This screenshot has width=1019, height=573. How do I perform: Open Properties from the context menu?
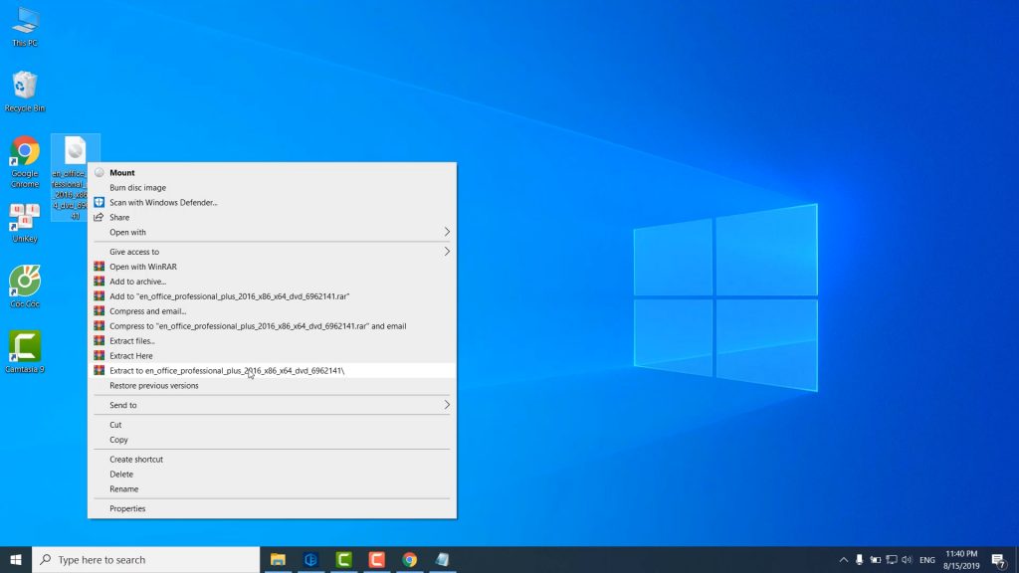point(272,508)
